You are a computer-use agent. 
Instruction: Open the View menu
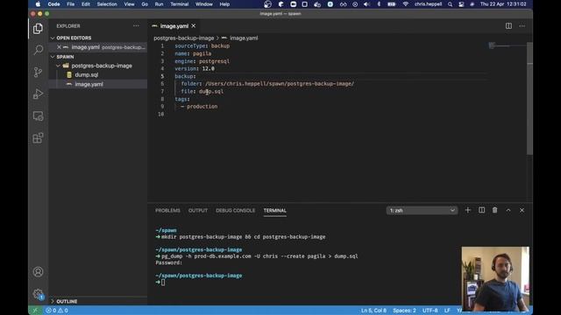[x=129, y=4]
